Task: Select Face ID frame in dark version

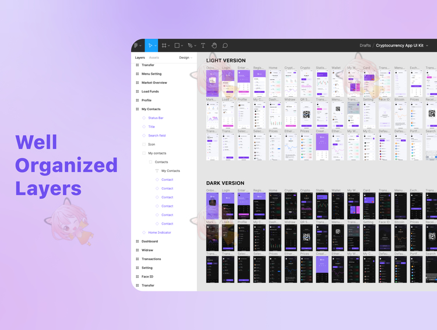Action: (x=385, y=238)
